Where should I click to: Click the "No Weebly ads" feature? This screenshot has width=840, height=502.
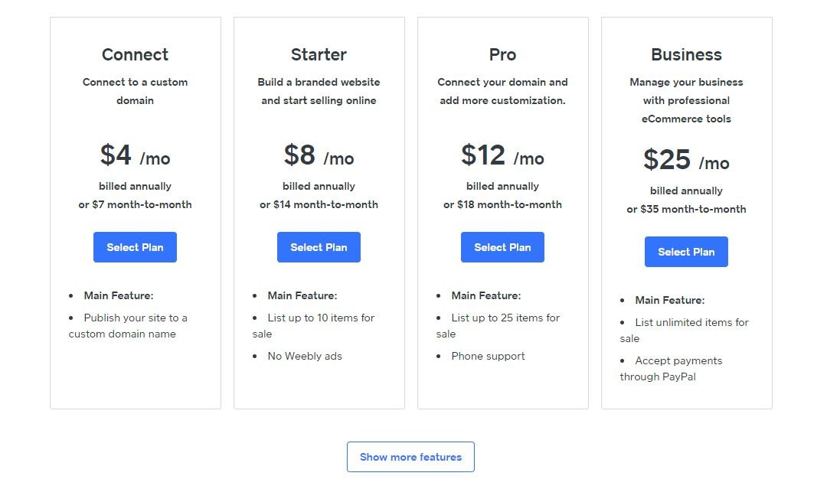point(305,356)
